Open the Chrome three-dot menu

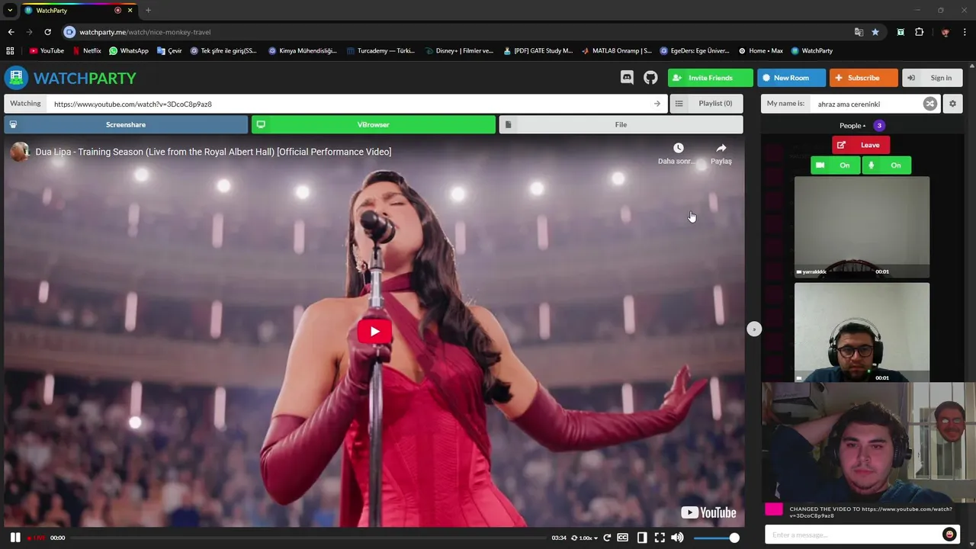[965, 32]
